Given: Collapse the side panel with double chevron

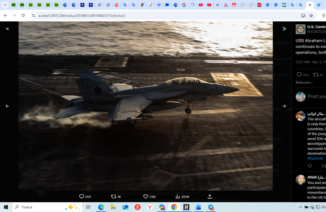Looking at the screenshot, I should pyautogui.click(x=284, y=29).
